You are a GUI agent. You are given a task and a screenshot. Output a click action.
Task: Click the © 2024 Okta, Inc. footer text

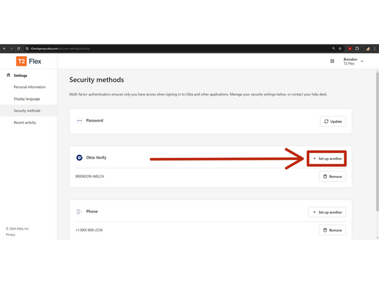click(x=18, y=228)
